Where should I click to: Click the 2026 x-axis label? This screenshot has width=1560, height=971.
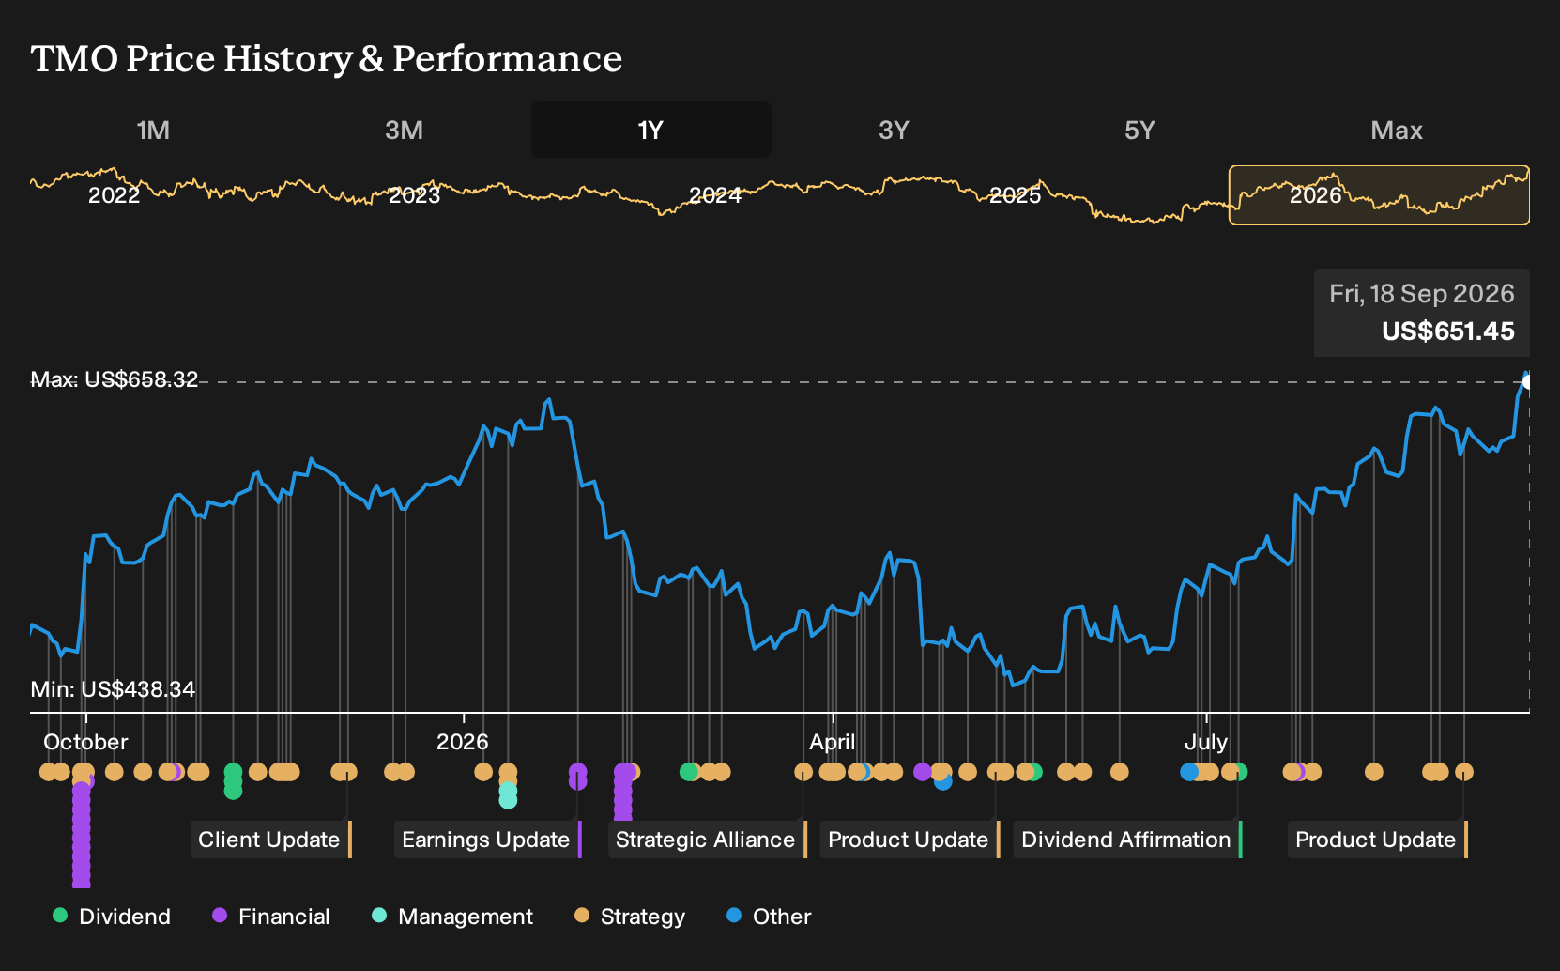[463, 742]
